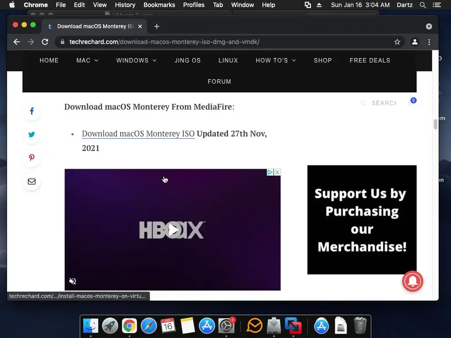Image resolution: width=451 pixels, height=338 pixels.
Task: Click the site lock icon in the address bar
Action: pos(63,42)
